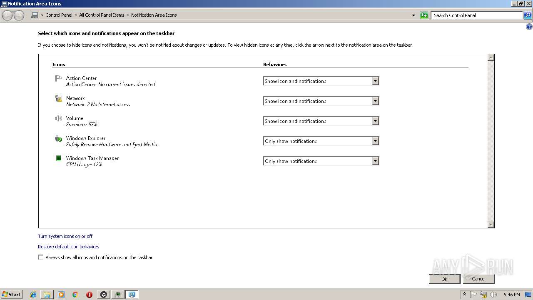
Task: Click the network icon in system tray
Action: point(483,295)
